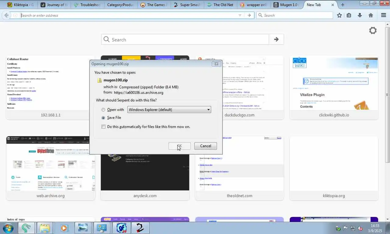Click the number 2 taskbar icon
The image size is (390, 234).
(x=140, y=228)
